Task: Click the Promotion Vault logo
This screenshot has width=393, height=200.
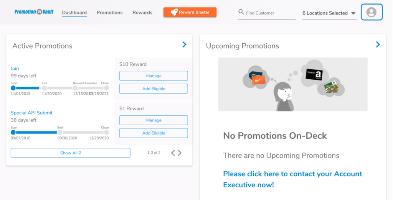Action: point(34,12)
